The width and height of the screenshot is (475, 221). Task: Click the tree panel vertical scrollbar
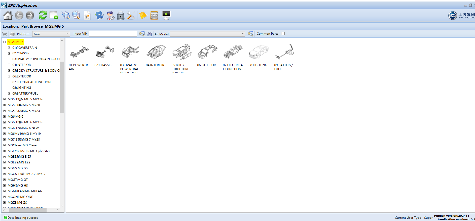pos(62,87)
